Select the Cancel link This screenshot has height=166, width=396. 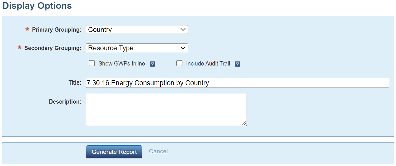(158, 151)
